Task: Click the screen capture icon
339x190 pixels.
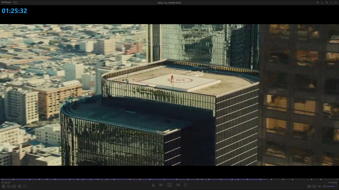Action: (x=25, y=186)
